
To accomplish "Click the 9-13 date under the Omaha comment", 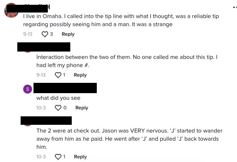I will [28, 34].
